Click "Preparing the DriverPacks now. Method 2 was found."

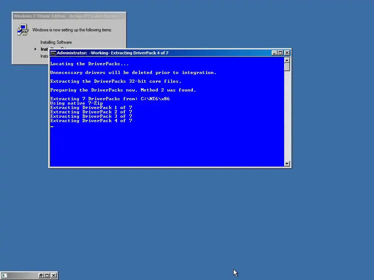(x=123, y=90)
